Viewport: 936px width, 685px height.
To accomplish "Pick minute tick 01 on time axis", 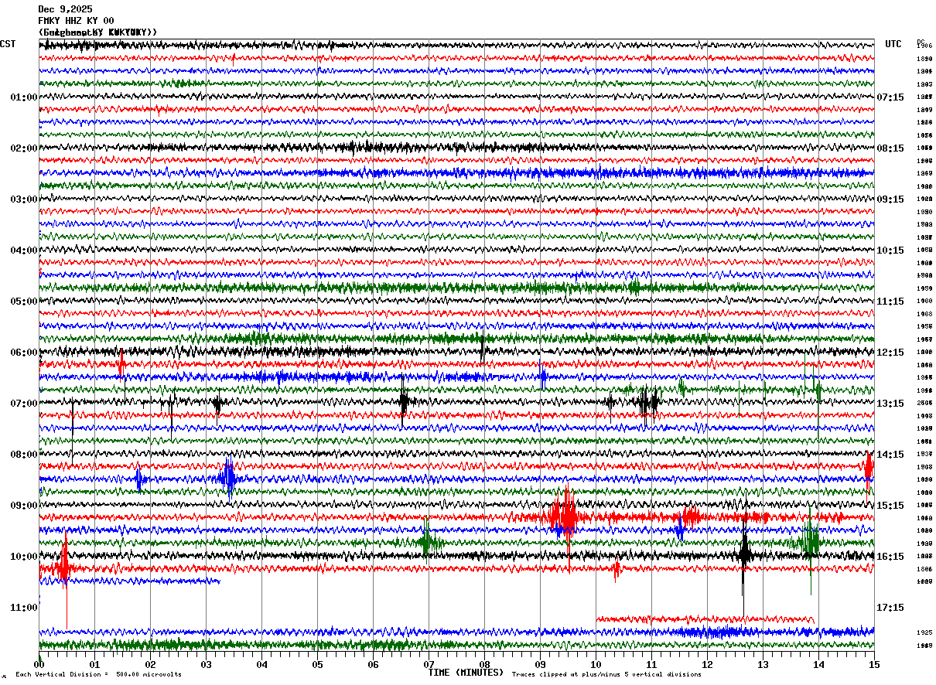I will coord(95,664).
